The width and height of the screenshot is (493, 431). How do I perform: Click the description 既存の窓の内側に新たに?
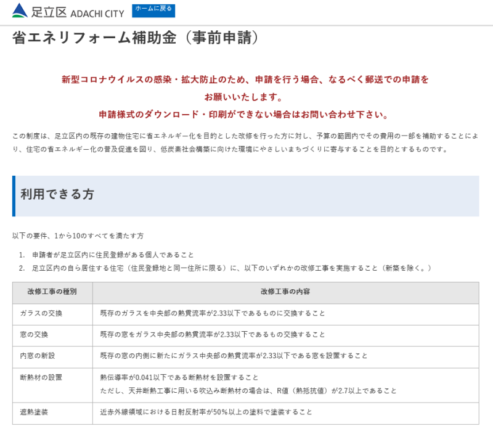click(x=234, y=356)
